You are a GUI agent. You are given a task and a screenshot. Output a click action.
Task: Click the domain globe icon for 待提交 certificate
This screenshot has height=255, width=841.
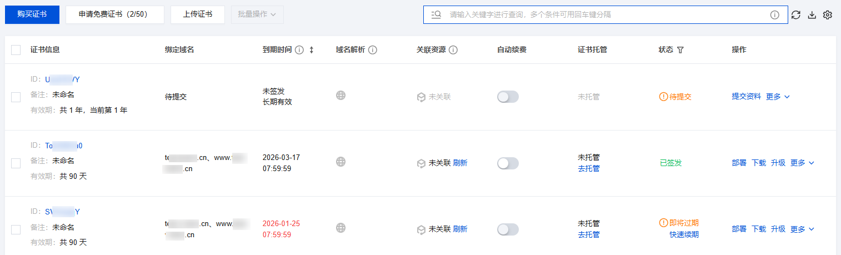click(341, 96)
